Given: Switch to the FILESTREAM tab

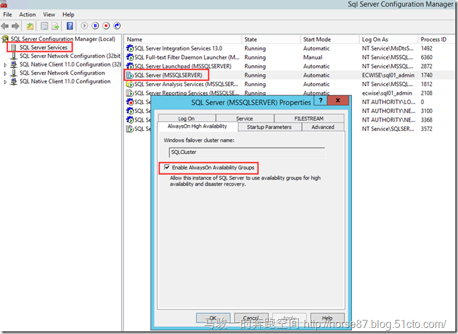Looking at the screenshot, I should pos(309,118).
